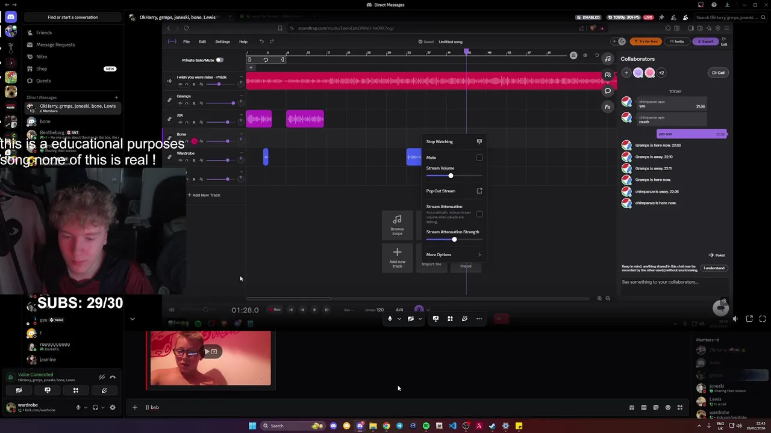The image size is (771, 433).
Task: Click the Discord home logo icon
Action: coord(11,17)
